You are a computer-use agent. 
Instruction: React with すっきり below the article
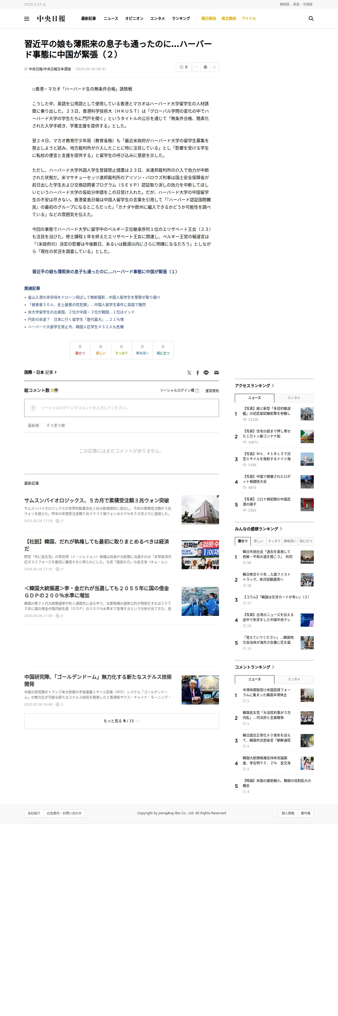point(121,350)
